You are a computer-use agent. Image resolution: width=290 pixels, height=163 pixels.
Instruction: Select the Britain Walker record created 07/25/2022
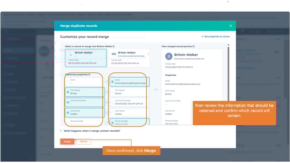click(x=129, y=58)
